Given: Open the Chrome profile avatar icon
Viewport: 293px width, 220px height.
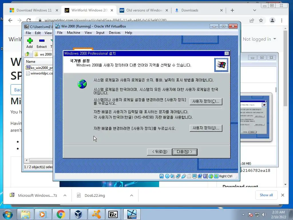Looking at the screenshot, I should pyautogui.click(x=272, y=20).
